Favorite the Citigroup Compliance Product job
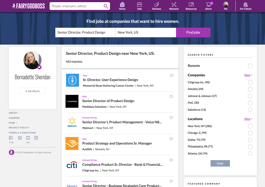This screenshot has width=265, height=187. pyautogui.click(x=171, y=160)
